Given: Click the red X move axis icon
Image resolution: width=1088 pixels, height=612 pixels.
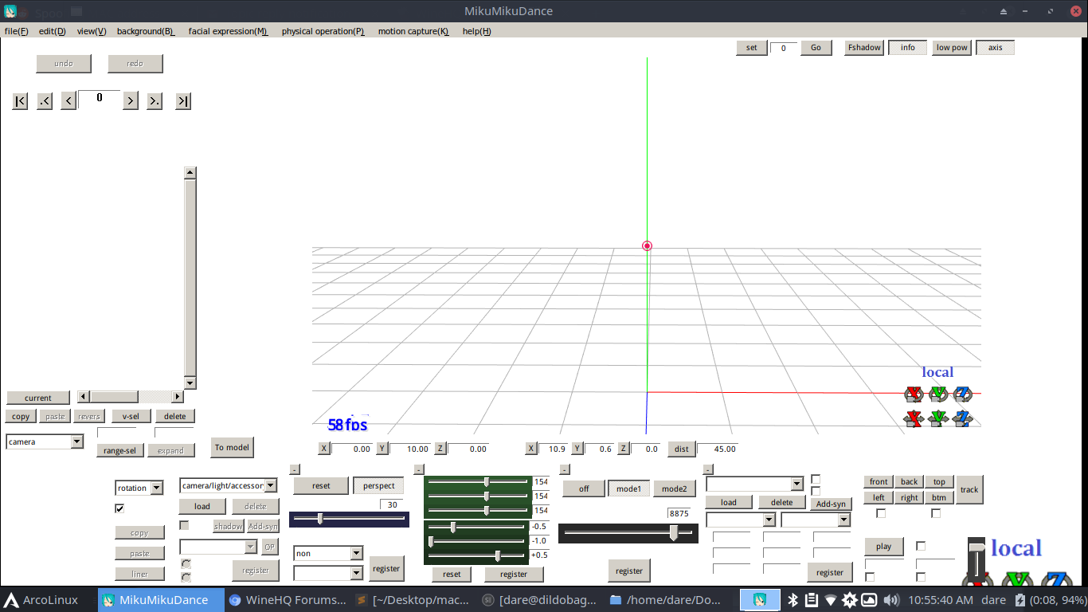Looking at the screenshot, I should [914, 418].
